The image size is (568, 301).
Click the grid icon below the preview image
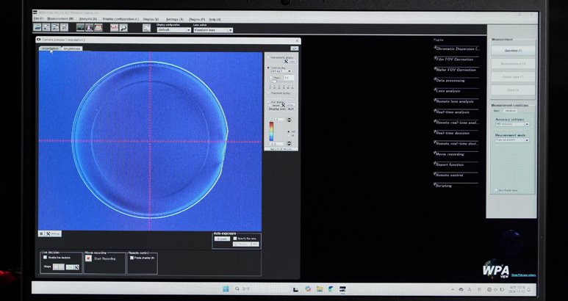tap(41, 233)
